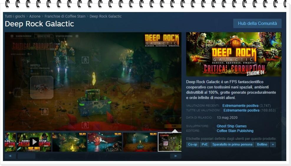Select 'Sparatutto in prima persona' tag
The height and width of the screenshot is (166, 291).
[x=232, y=144]
